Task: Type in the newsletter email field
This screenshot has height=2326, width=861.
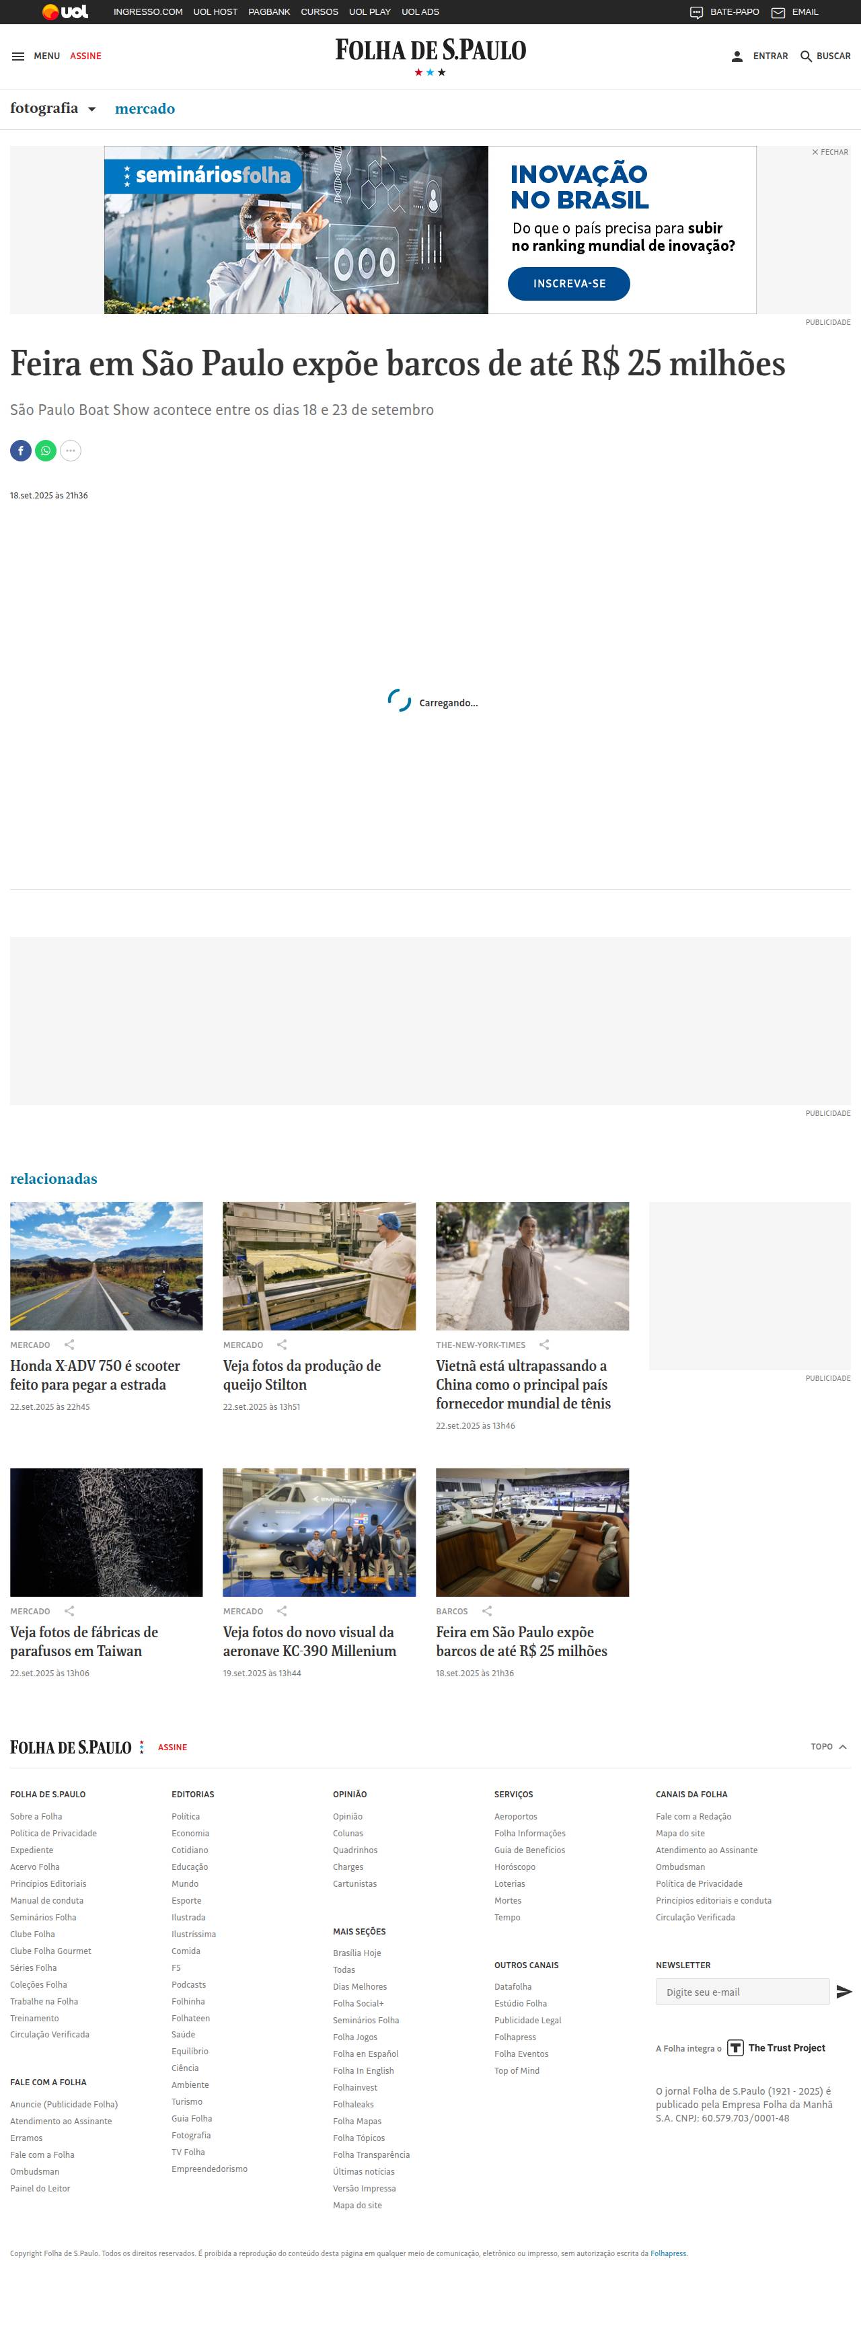Action: (x=741, y=1991)
